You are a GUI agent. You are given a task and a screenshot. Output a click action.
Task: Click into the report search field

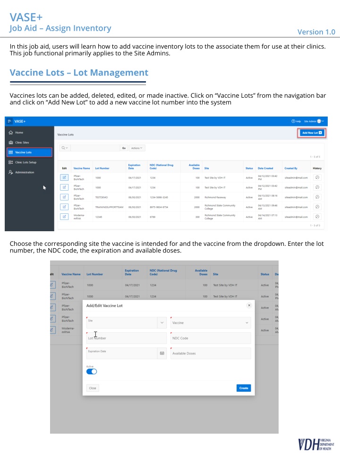click(95, 148)
